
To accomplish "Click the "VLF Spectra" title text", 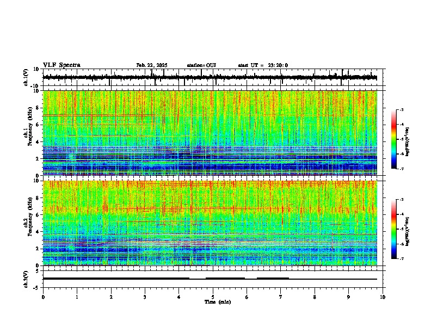I will tap(61, 65).
